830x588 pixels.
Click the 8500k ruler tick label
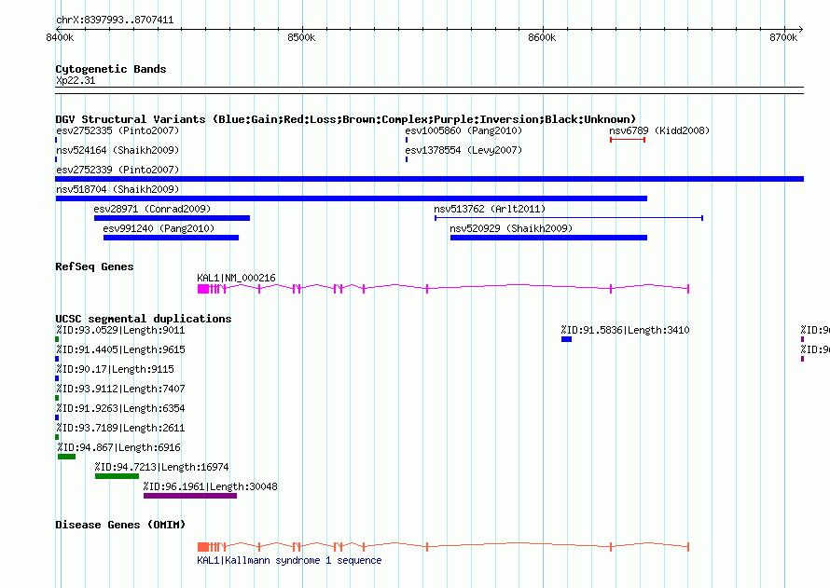301,37
